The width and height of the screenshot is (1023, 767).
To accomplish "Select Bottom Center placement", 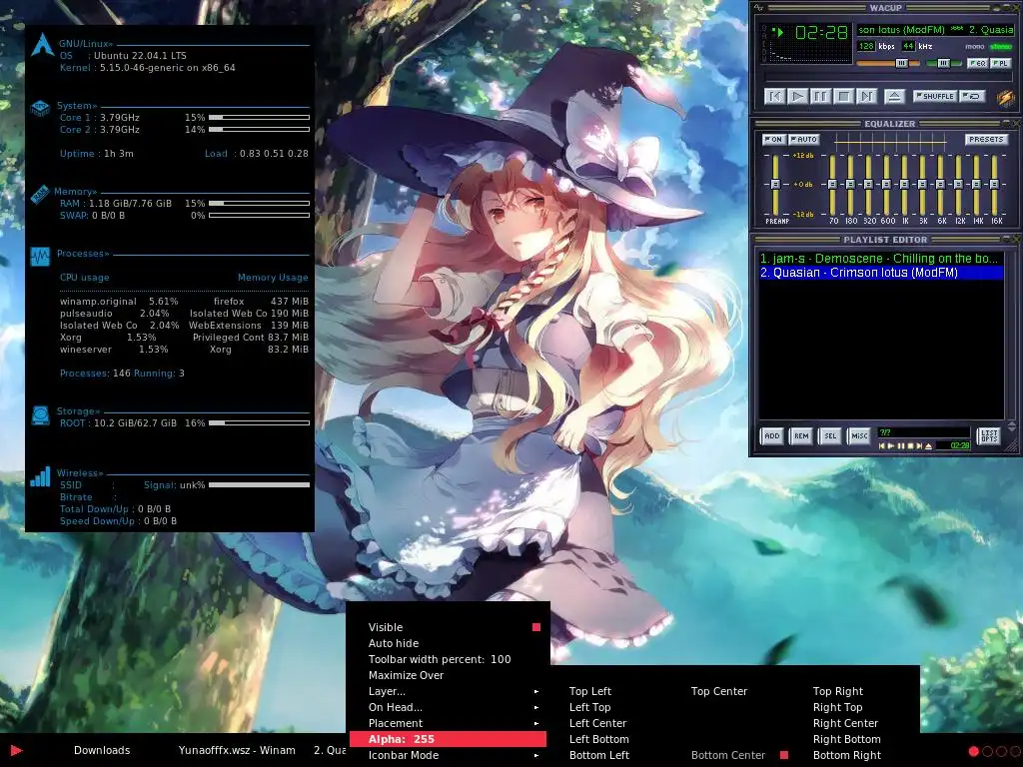I will click(728, 755).
